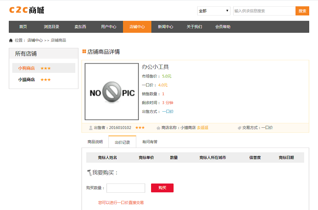
Task: Click the C2C商城 logo
Action: click(x=26, y=9)
